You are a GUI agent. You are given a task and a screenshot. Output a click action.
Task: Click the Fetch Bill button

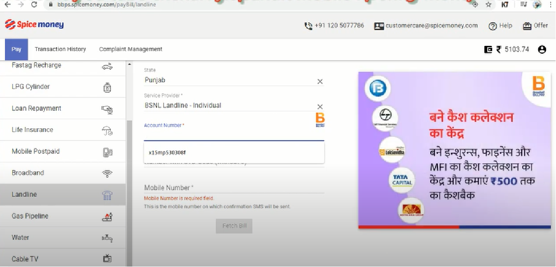(234, 226)
